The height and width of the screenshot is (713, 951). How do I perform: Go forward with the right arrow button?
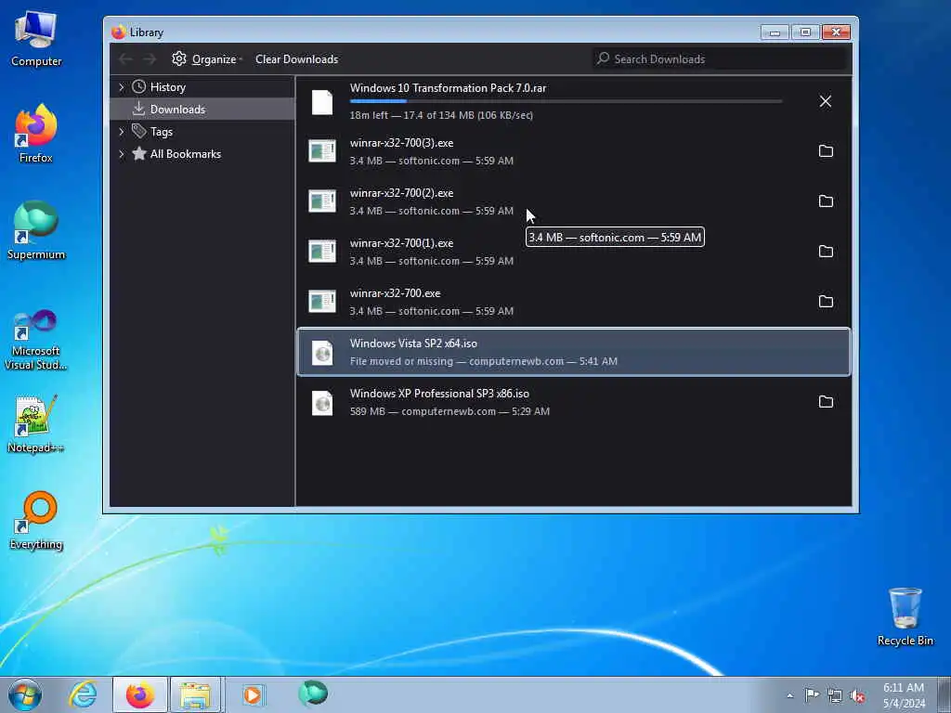150,58
